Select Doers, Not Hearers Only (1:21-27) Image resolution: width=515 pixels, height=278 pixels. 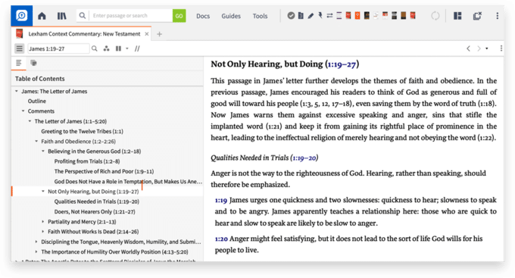[95, 211]
